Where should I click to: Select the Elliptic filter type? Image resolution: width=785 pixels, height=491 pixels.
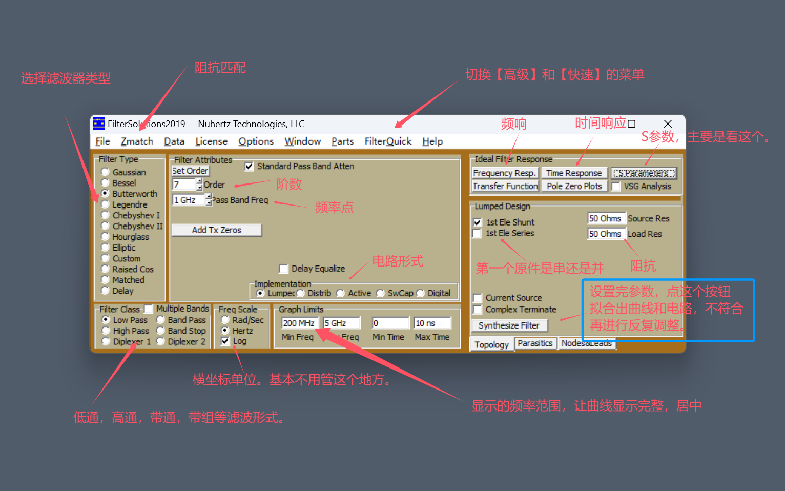[x=106, y=248]
